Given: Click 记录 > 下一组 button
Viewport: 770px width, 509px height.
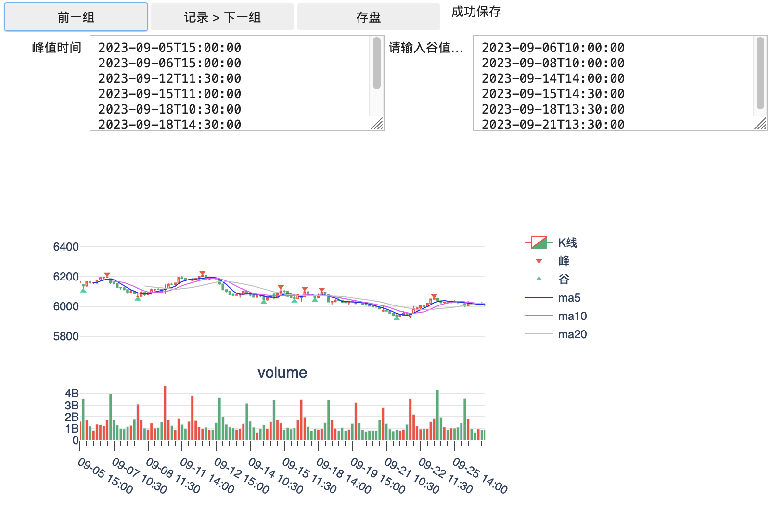Looking at the screenshot, I should pyautogui.click(x=222, y=17).
